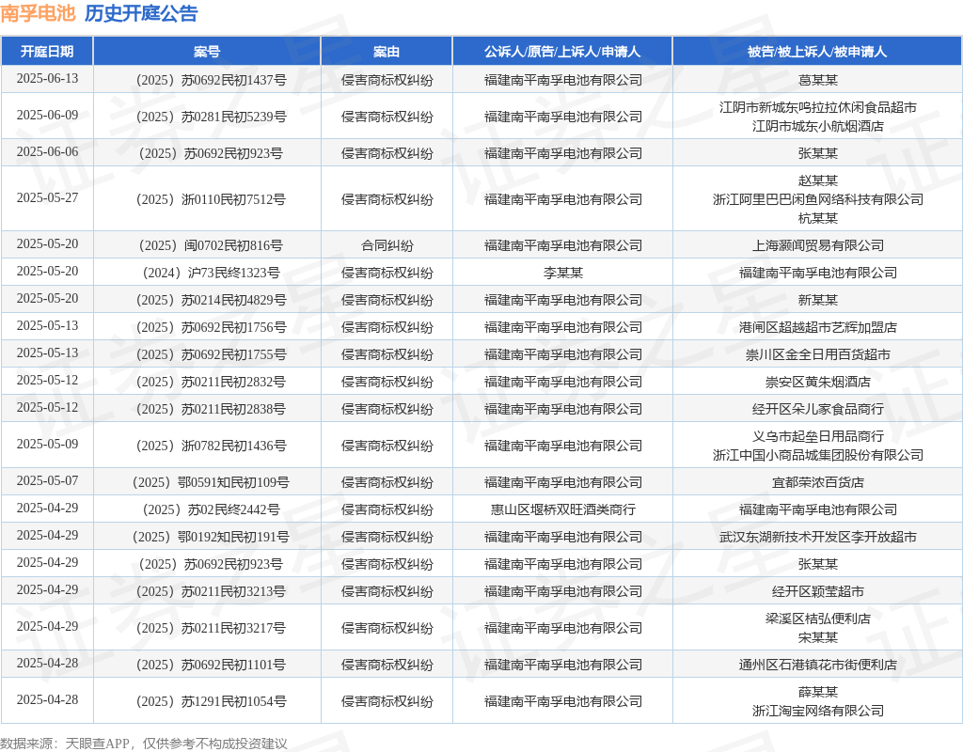The image size is (963, 752).
Task: Click the 历史开庭公告 heading
Action: [141, 13]
